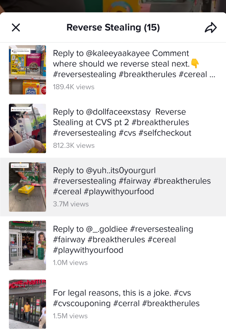Open the Dunkin cereal boxes video thumbnail
Image resolution: width=226 pixels, height=335 pixels.
point(27,70)
